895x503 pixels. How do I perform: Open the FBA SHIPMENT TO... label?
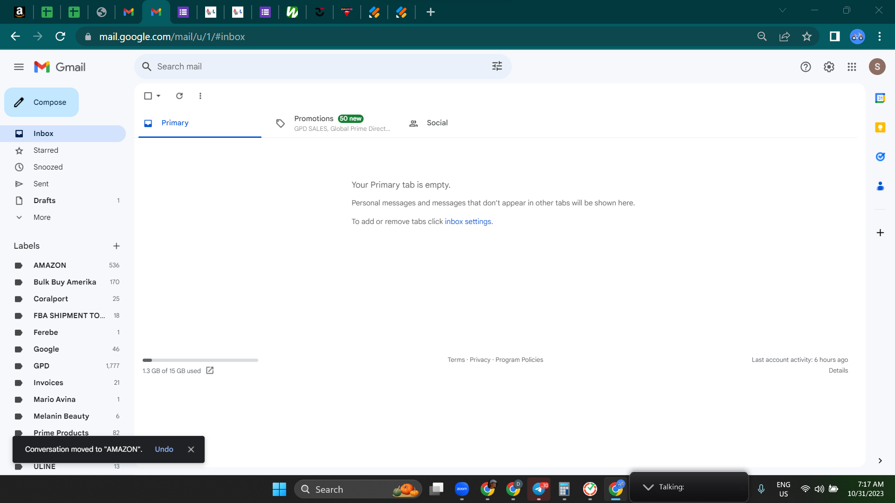click(63, 316)
